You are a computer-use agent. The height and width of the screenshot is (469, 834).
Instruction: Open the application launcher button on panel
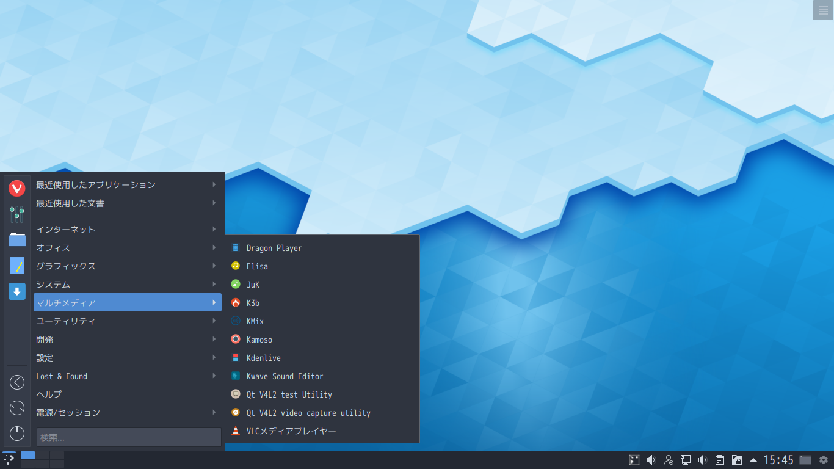pyautogui.click(x=9, y=460)
